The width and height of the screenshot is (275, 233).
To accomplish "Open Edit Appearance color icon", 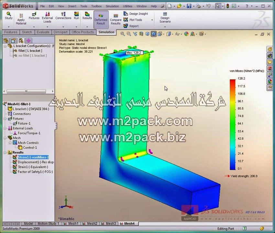I will (186, 34).
